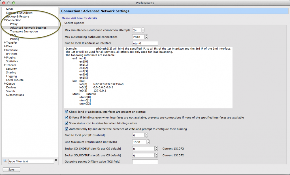290x175 pixels.
Task: Click the Save button
Action: 11,169
